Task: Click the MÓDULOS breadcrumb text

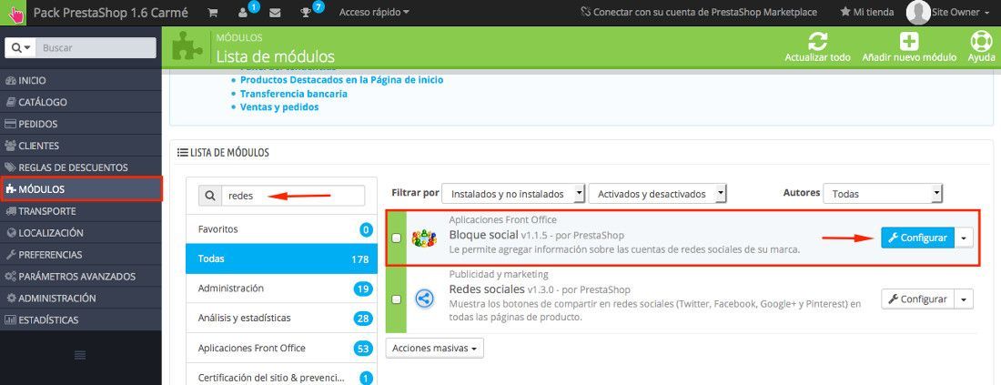Action: click(239, 38)
